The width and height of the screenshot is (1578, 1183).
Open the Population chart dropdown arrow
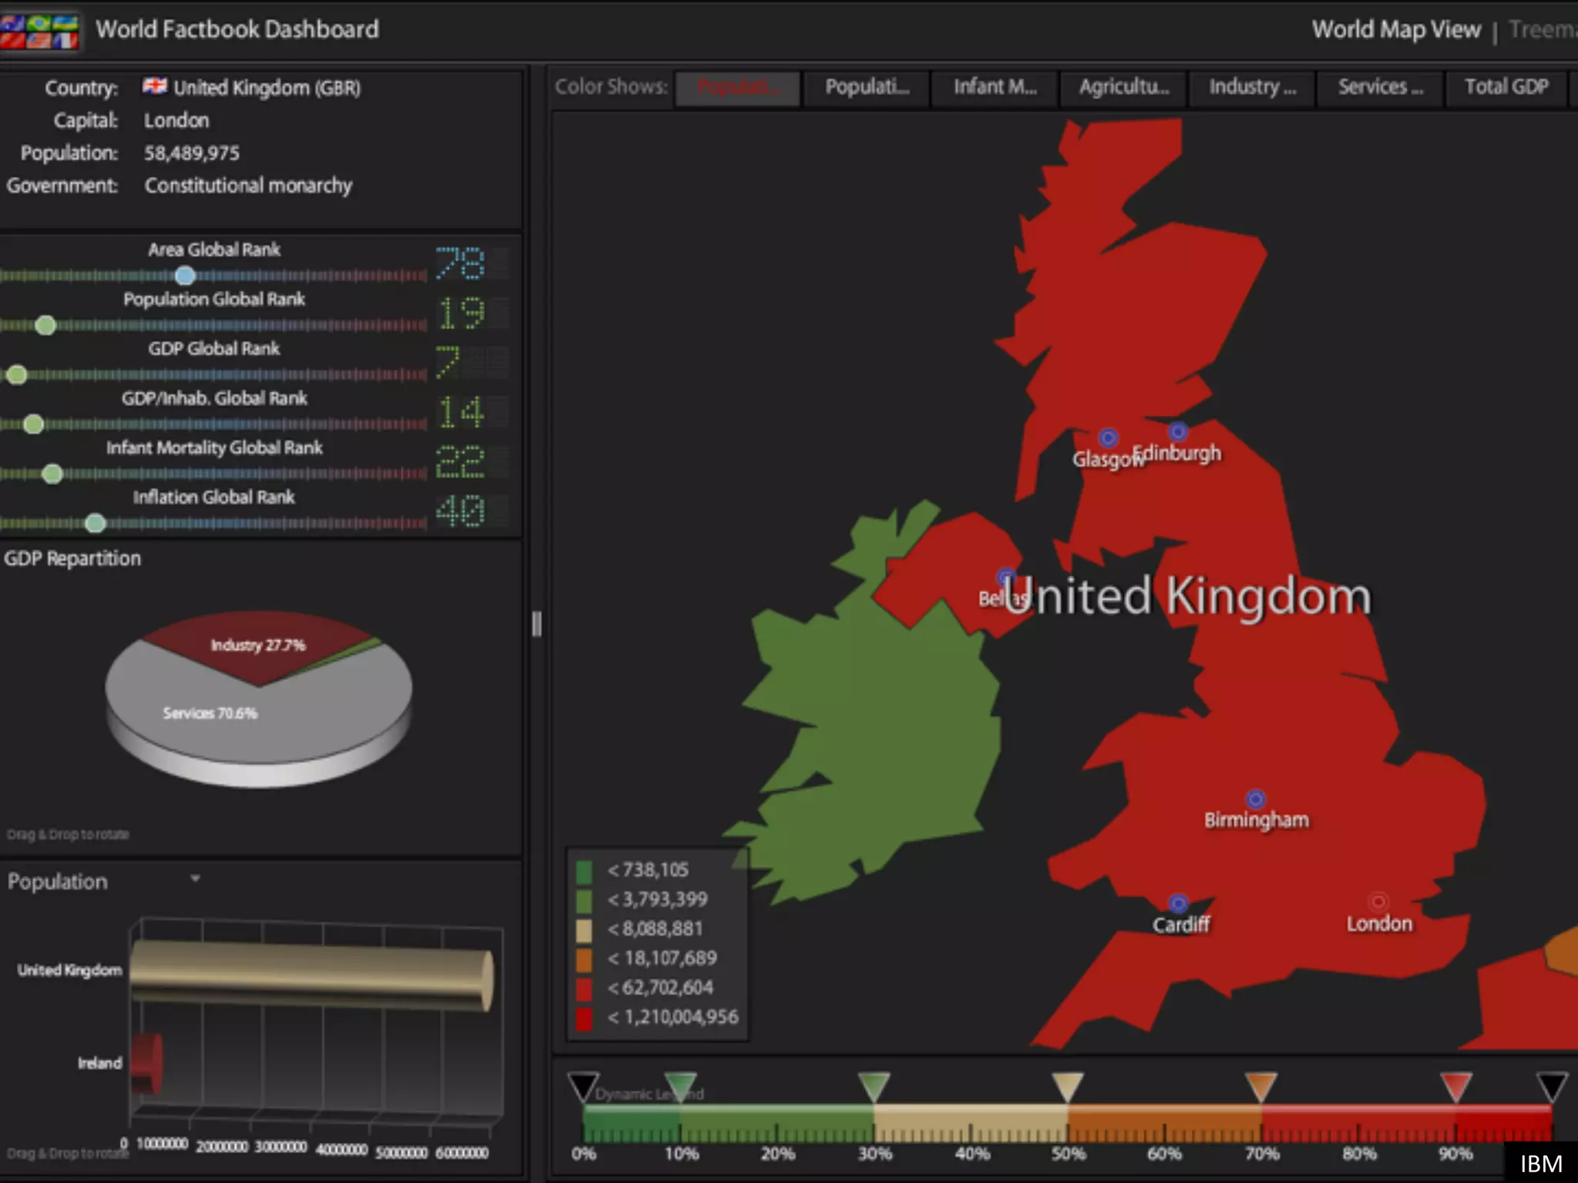coord(195,879)
